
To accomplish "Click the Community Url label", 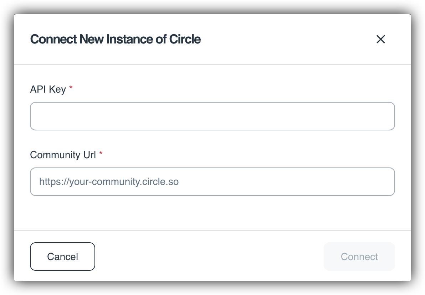I will [x=63, y=155].
